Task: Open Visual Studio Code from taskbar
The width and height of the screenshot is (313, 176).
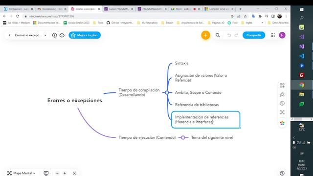Action: click(x=302, y=56)
